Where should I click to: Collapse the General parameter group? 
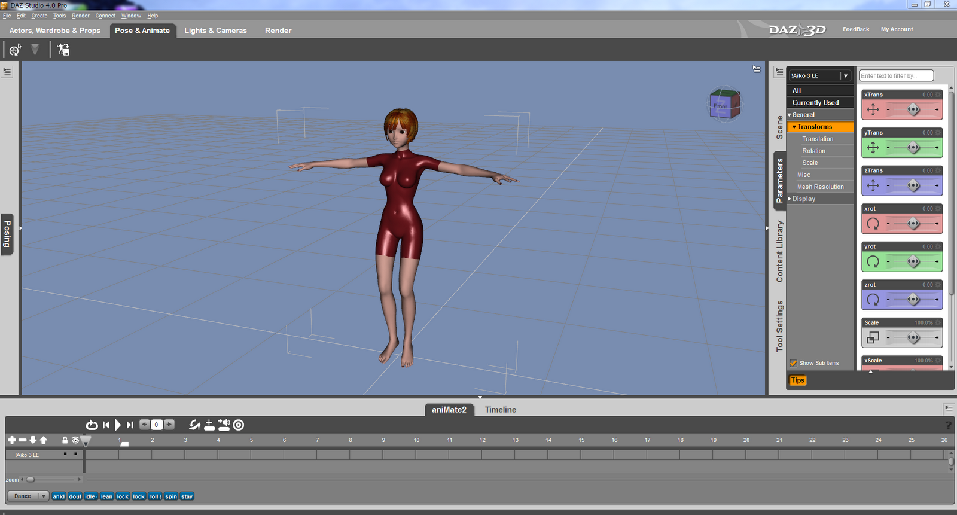coord(790,115)
